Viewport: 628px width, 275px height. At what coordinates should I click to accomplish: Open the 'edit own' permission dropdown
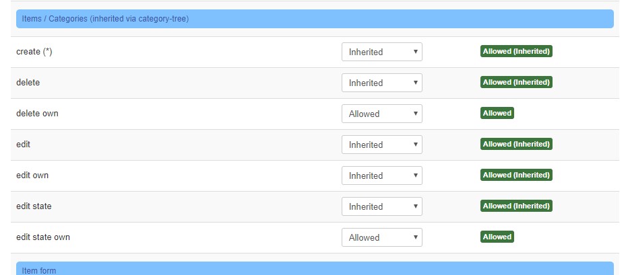(x=381, y=175)
